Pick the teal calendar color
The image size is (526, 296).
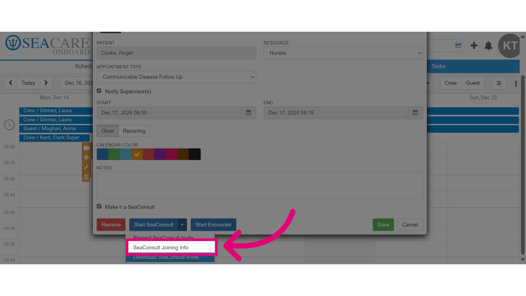[x=125, y=154]
